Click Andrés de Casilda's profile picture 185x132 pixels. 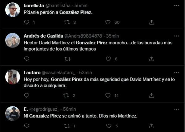(x=13, y=40)
